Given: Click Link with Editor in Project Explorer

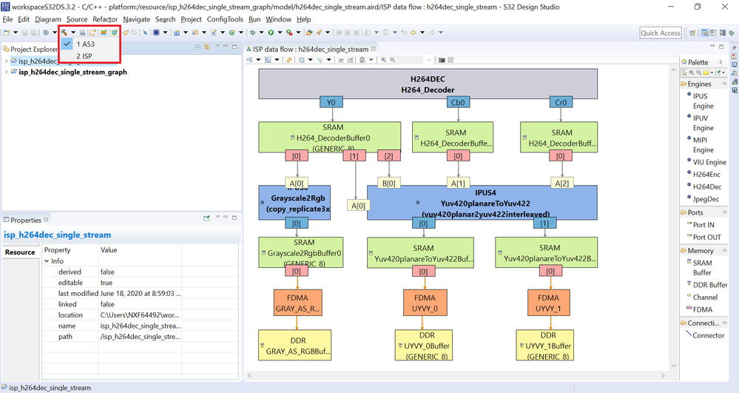Looking at the screenshot, I should (x=207, y=47).
